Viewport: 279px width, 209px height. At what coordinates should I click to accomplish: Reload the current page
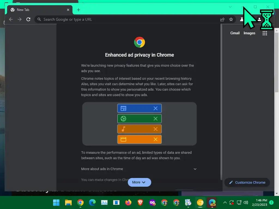(x=28, y=19)
